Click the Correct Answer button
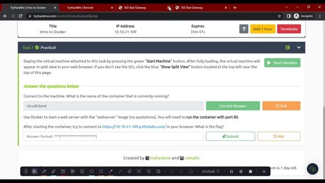The height and width of the screenshot is (183, 325). click(233, 106)
